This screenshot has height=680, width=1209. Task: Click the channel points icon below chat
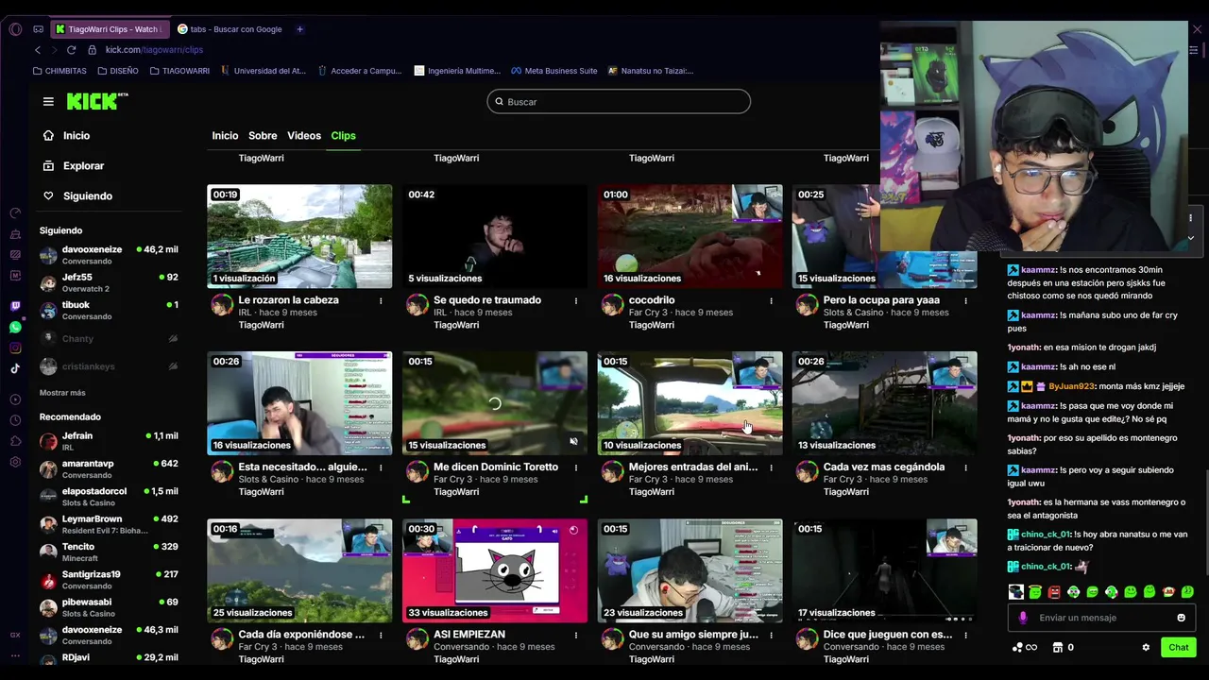[x=1025, y=647]
